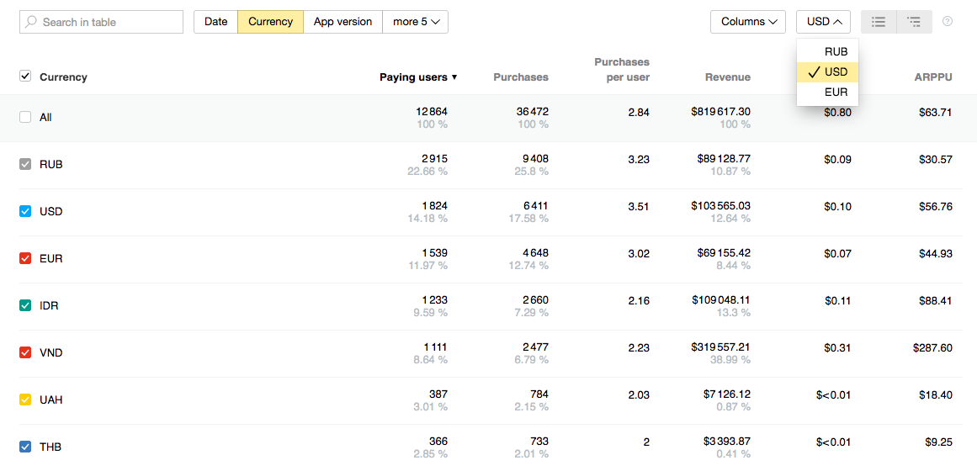The width and height of the screenshot is (977, 471).
Task: Uncheck the USD row checkbox
Action: pyautogui.click(x=25, y=211)
